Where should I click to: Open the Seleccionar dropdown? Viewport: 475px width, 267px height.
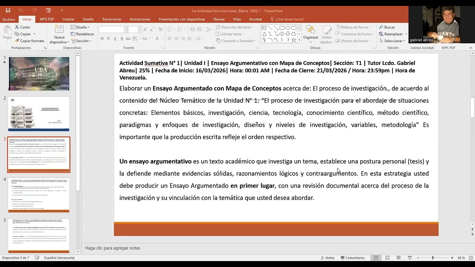click(393, 41)
